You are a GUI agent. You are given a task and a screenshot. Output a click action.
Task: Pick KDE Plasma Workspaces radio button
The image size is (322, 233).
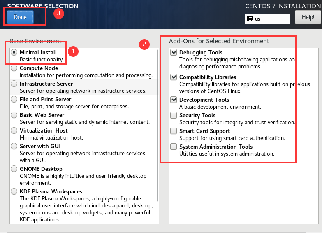click(14, 191)
